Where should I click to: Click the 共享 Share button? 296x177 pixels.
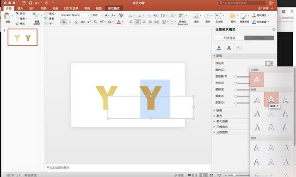coord(264,8)
